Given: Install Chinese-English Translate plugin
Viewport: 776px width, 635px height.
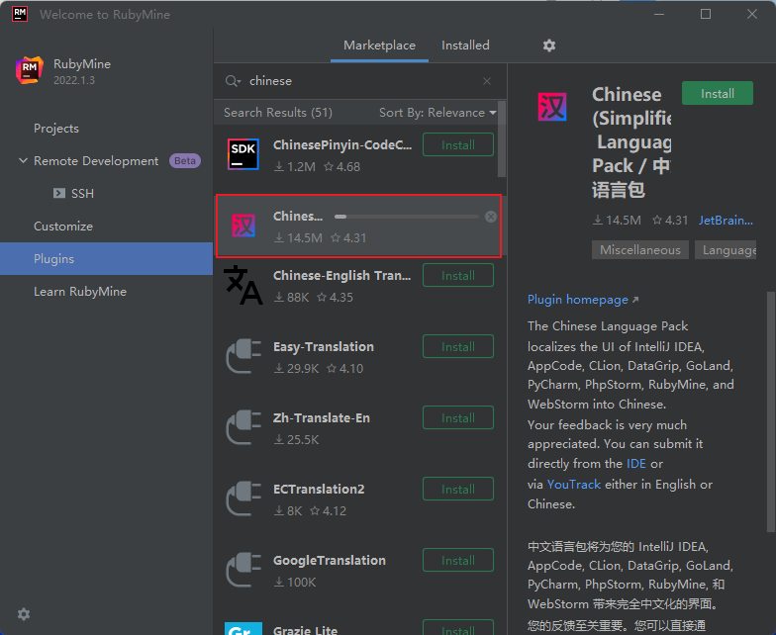Looking at the screenshot, I should click(x=457, y=275).
